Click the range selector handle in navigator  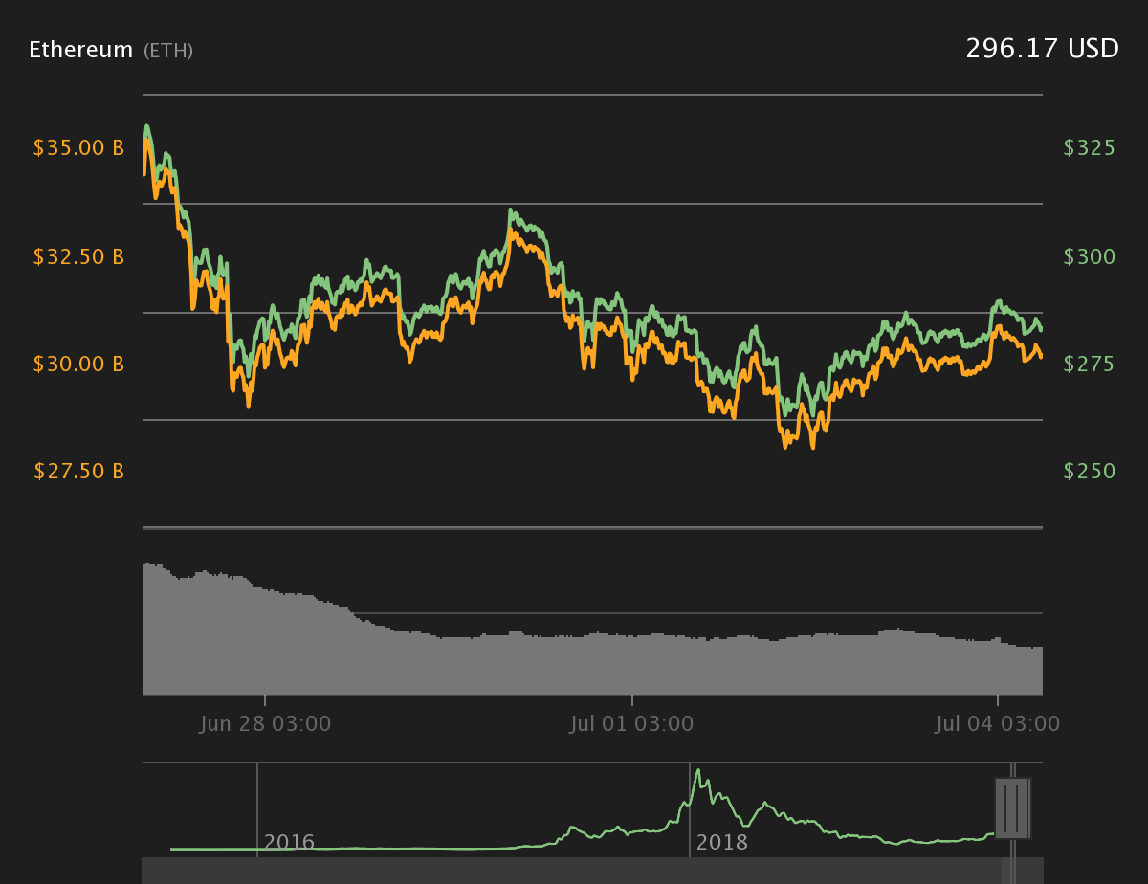[x=1012, y=807]
